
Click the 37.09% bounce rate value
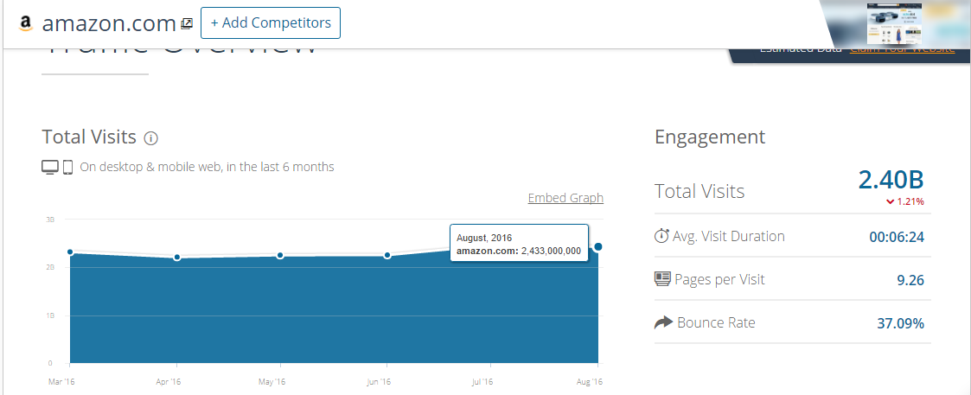pyautogui.click(x=900, y=323)
